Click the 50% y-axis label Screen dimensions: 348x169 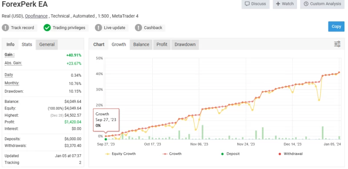[99, 58]
